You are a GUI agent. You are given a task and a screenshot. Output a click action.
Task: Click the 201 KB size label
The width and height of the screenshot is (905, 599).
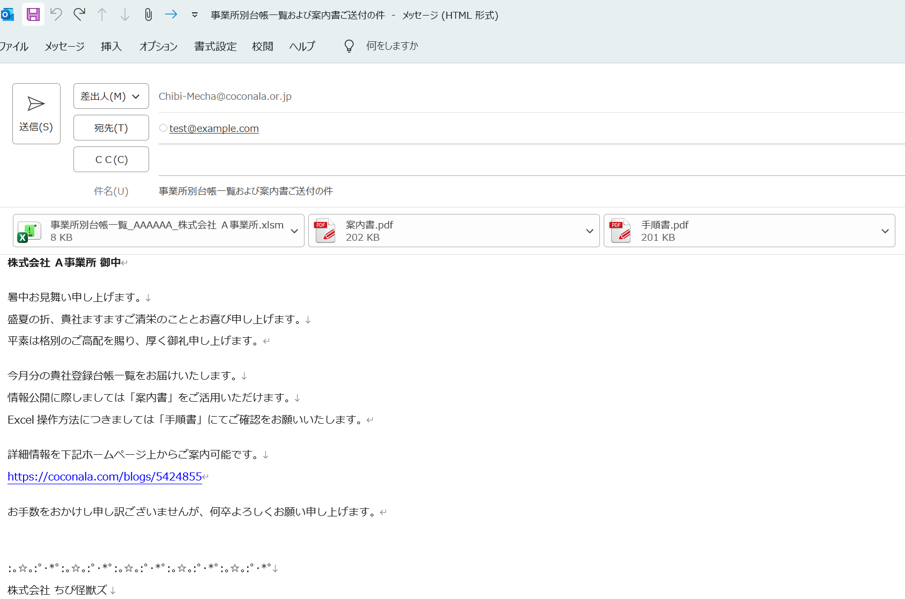click(x=658, y=238)
